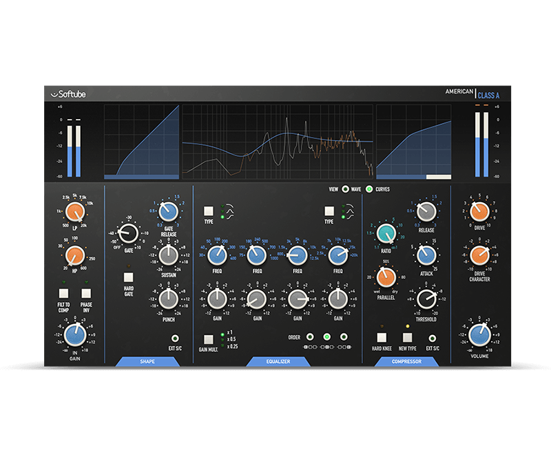Open the SHAPE section tab
This screenshot has width=551, height=454.
147,361
